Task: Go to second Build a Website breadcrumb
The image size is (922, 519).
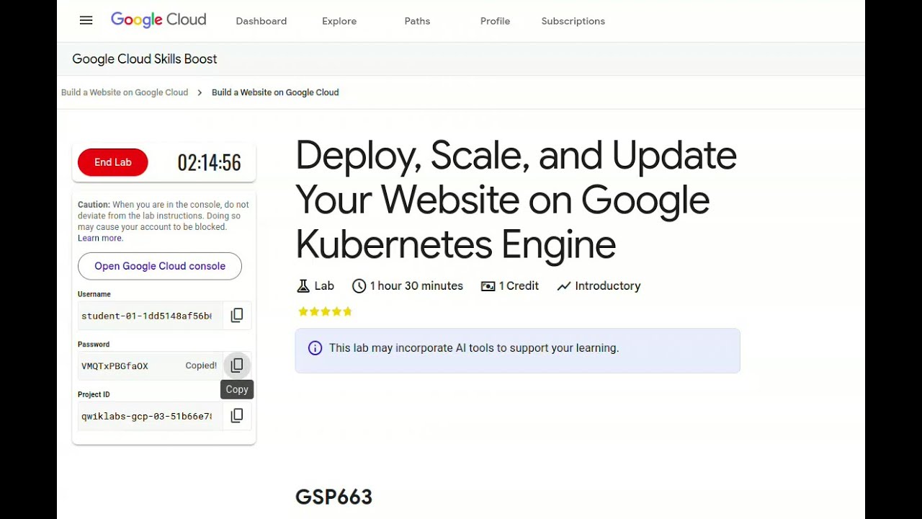Action: click(275, 92)
